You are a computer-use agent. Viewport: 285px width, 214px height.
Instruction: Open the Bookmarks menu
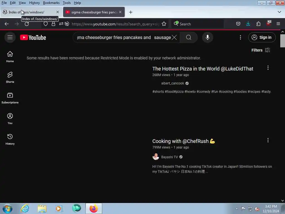point(51,3)
